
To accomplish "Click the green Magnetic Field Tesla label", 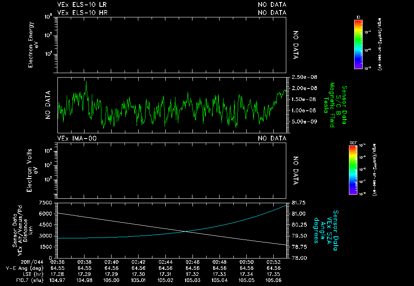I will coord(332,105).
